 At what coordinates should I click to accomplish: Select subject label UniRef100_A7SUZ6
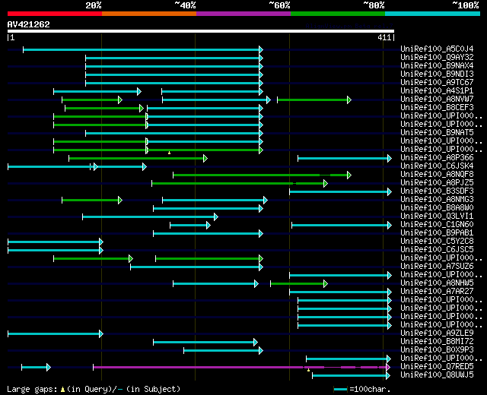pyautogui.click(x=437, y=267)
